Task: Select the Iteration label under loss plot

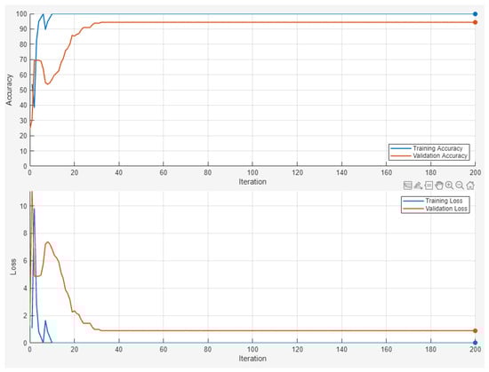Action: pyautogui.click(x=253, y=359)
